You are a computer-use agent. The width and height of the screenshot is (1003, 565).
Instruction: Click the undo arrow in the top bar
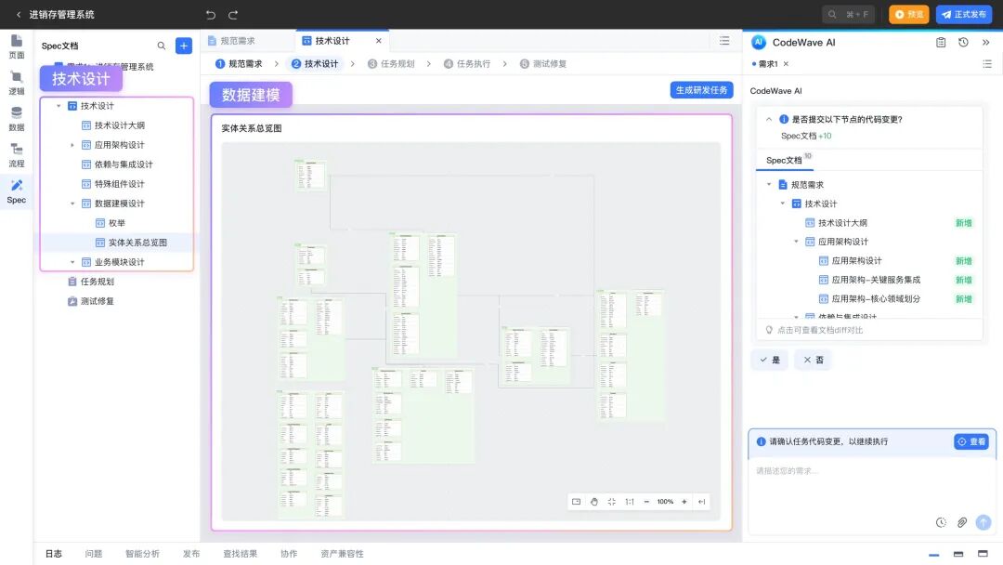(211, 14)
